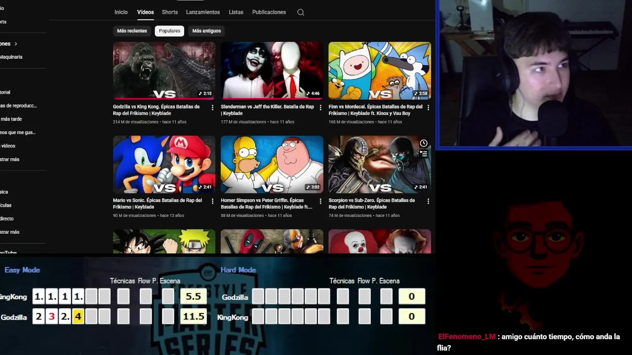Screen dimensions: 632x355
Task: Open the channel search magnifier icon
Action: tap(300, 12)
